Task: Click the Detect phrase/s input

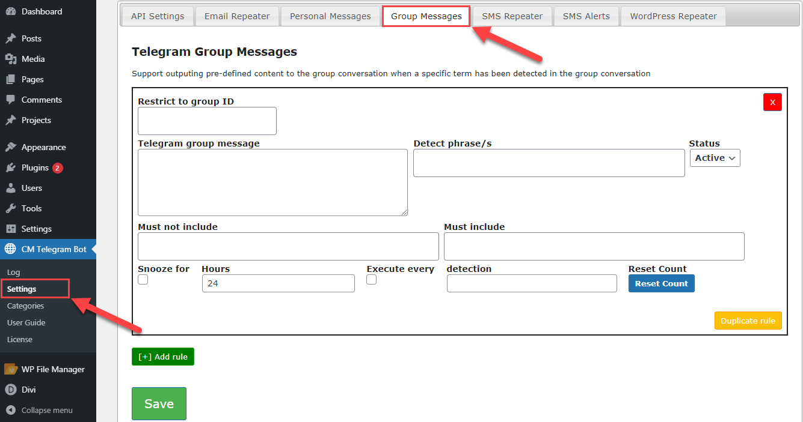Action: 549,163
